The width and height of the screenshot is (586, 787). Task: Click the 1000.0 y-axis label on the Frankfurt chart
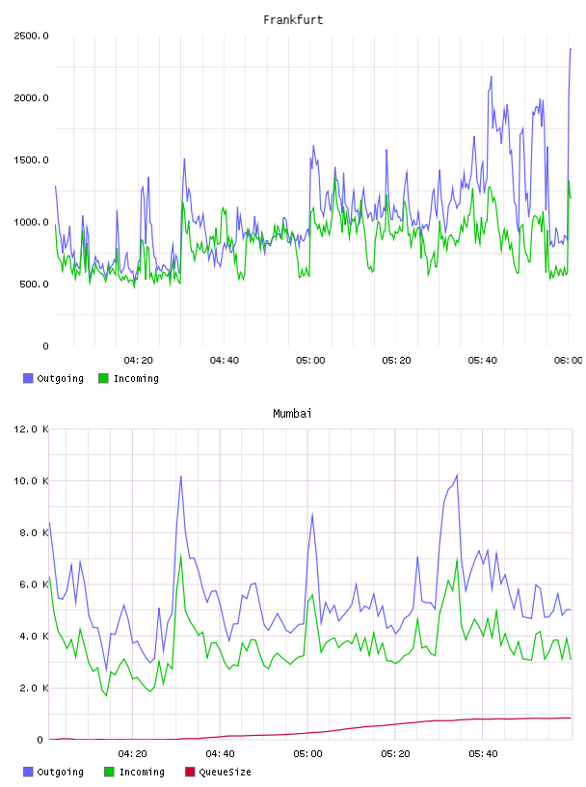[31, 223]
